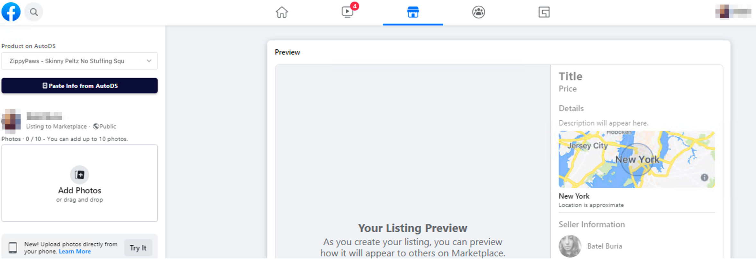
Task: Click the phone icon in upload notice
Action: coord(13,248)
